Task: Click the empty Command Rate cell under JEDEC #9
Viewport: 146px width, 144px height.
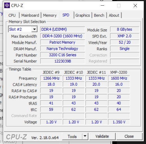Action: click(x=51, y=116)
